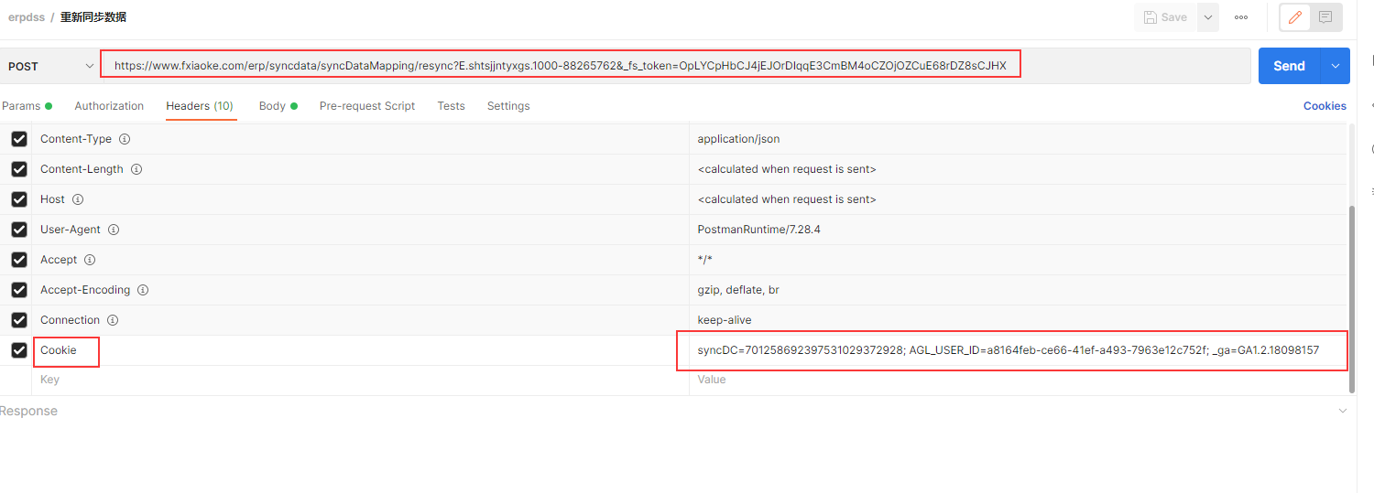This screenshot has width=1374, height=493.
Task: Toggle the Host header checkbox
Action: (19, 199)
